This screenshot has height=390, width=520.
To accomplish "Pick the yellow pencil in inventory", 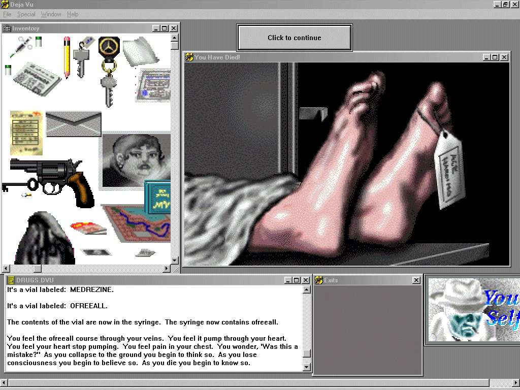I will [x=67, y=57].
